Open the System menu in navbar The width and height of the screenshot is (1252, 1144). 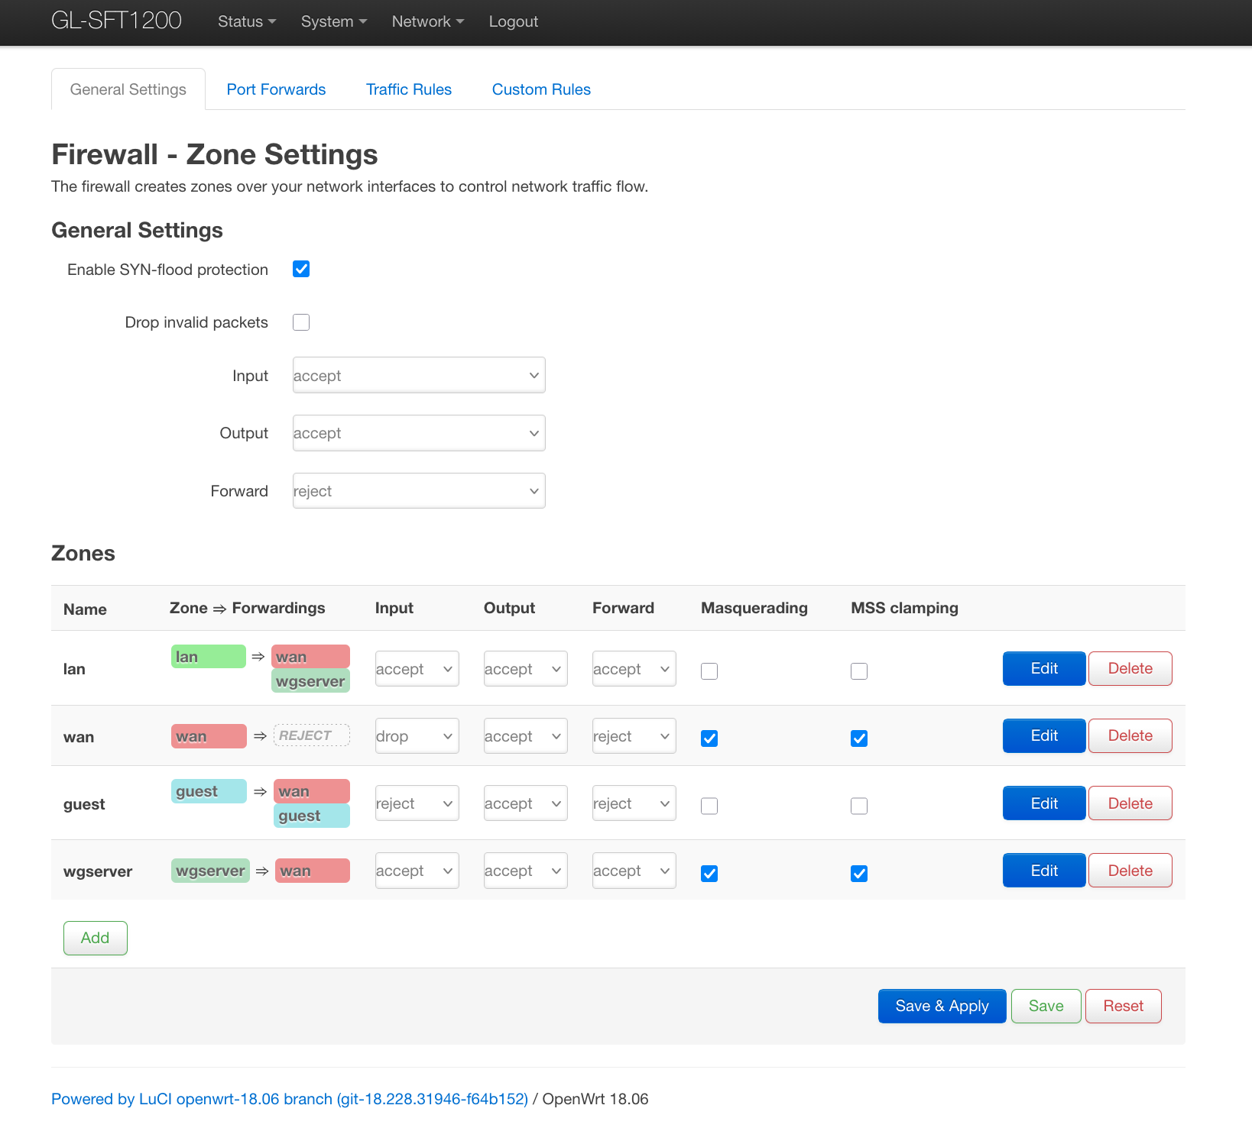(333, 21)
